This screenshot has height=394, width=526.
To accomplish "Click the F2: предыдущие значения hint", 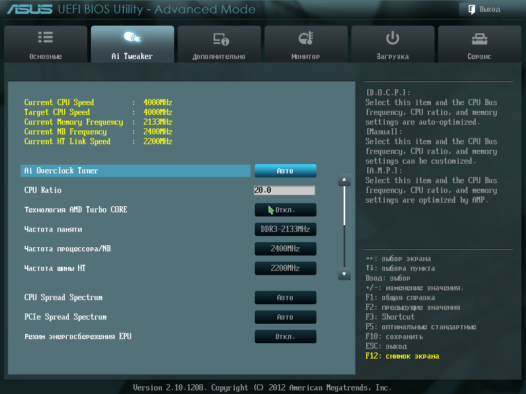I will tap(412, 308).
